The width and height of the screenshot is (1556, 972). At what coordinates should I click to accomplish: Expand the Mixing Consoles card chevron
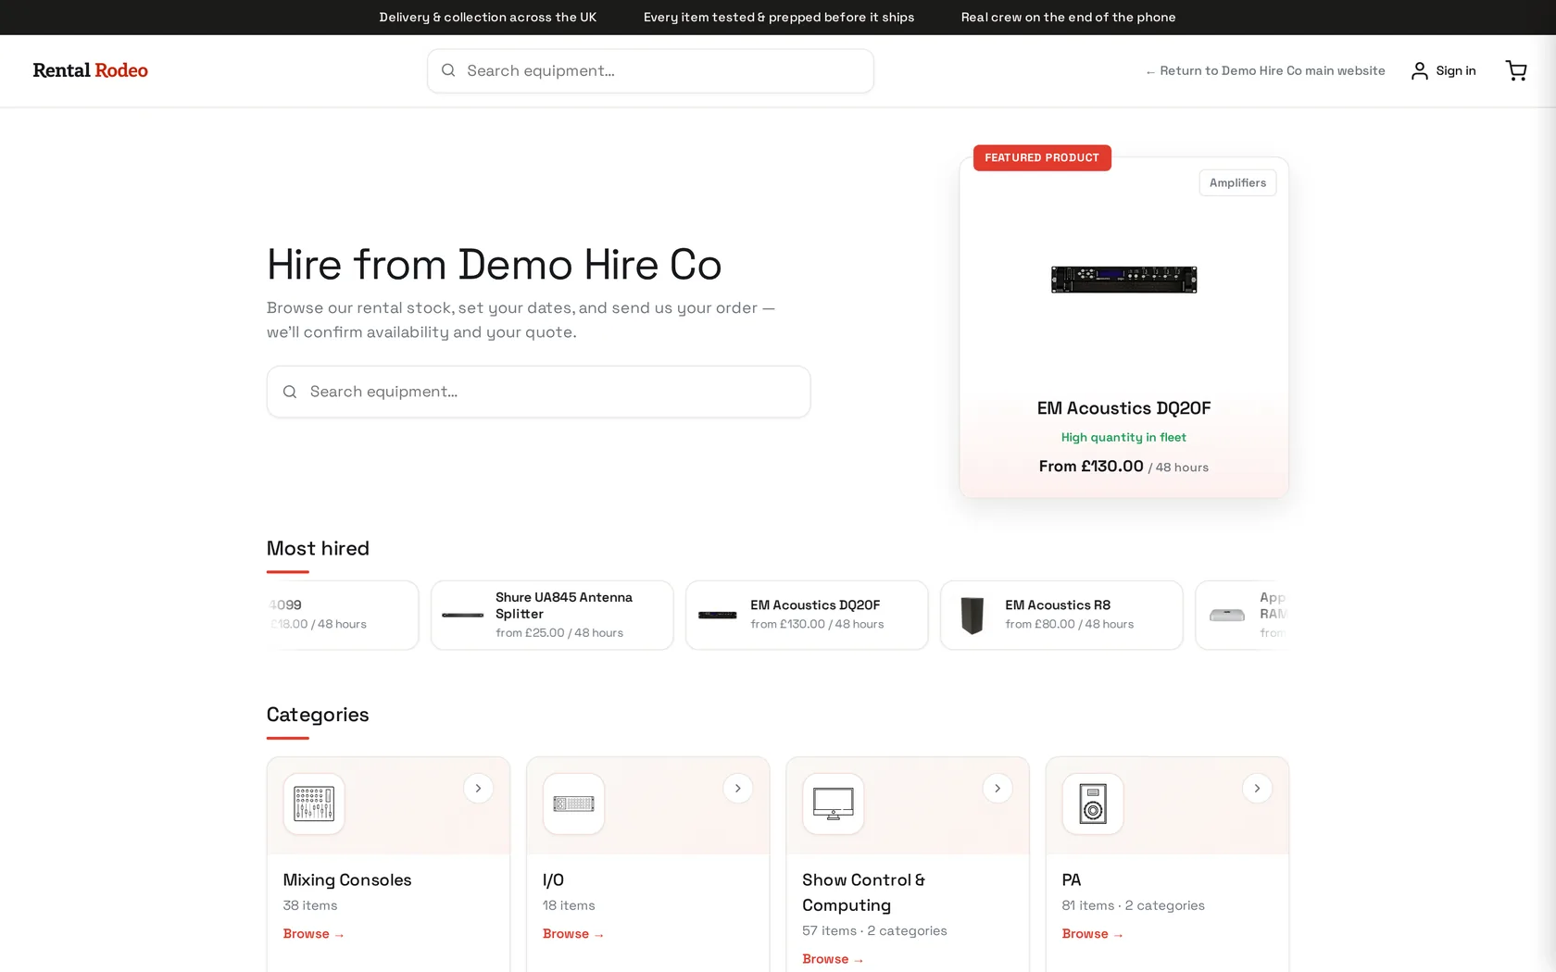478,789
